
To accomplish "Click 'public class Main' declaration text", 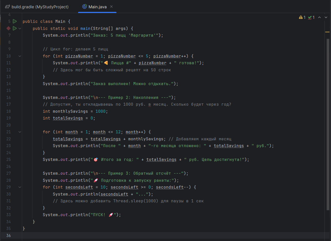I will pyautogui.click(x=44, y=21).
